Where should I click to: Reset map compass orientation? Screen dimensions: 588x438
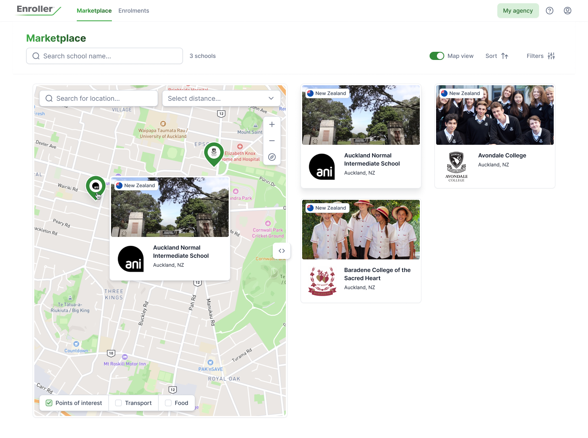click(272, 157)
